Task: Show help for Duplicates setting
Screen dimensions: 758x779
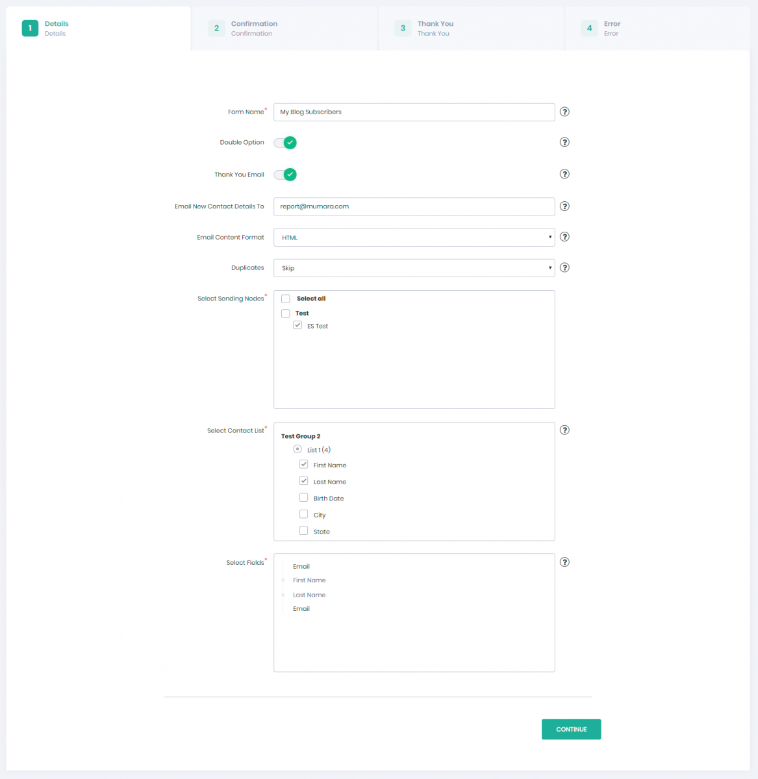Action: tap(564, 267)
